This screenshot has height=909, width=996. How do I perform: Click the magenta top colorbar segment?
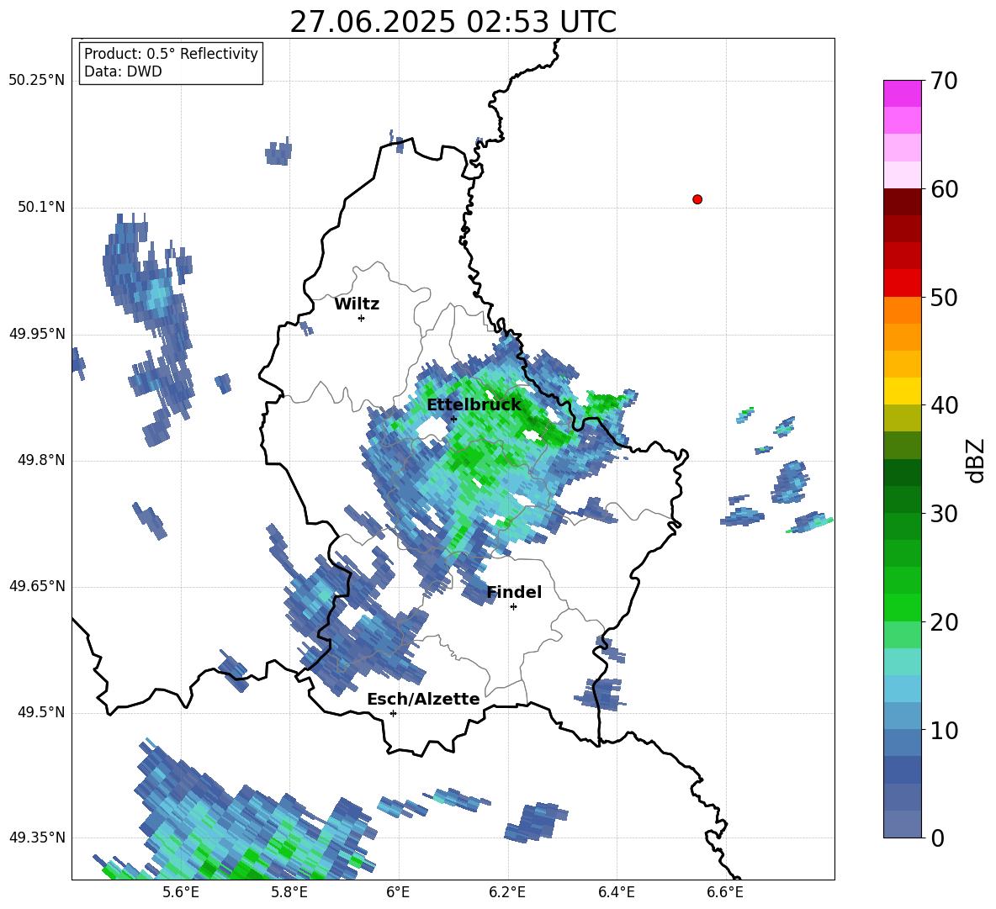pos(902,93)
